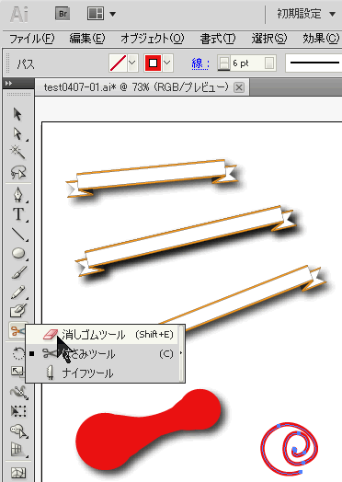Click the tear-off strip of tool flyout

pos(182,353)
